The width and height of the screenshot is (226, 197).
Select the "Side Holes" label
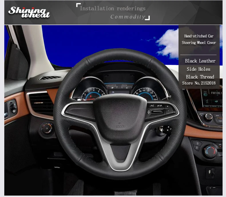point(199,69)
